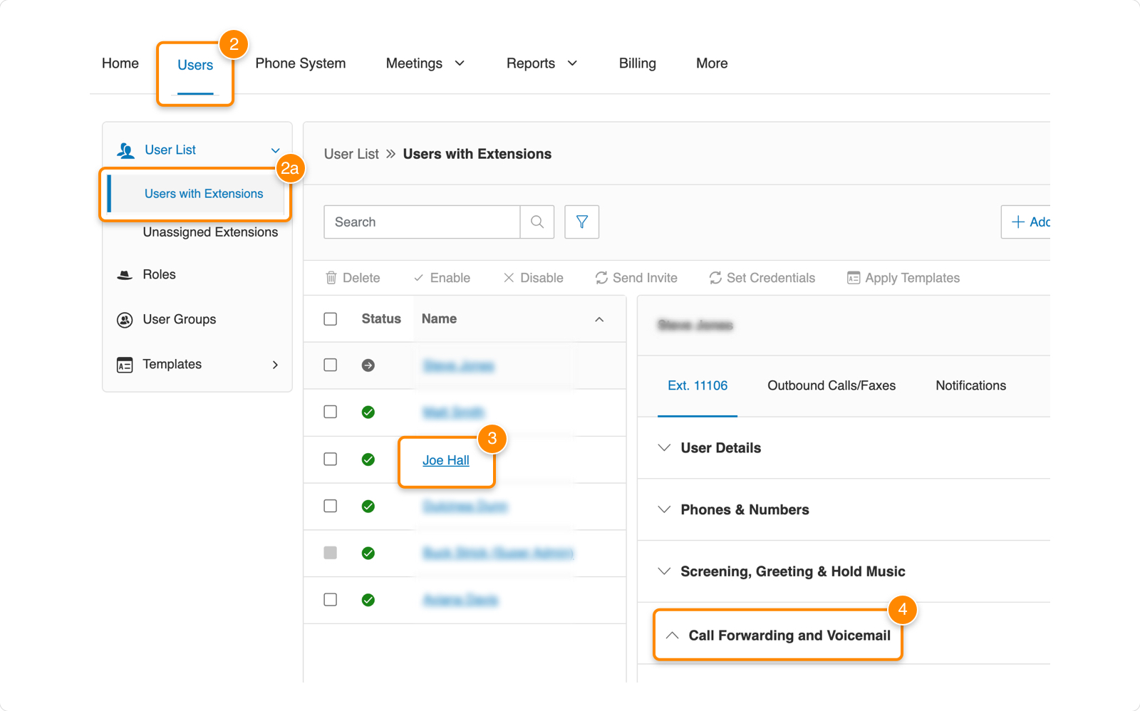Open the Reports menu
This screenshot has width=1140, height=711.
(540, 63)
